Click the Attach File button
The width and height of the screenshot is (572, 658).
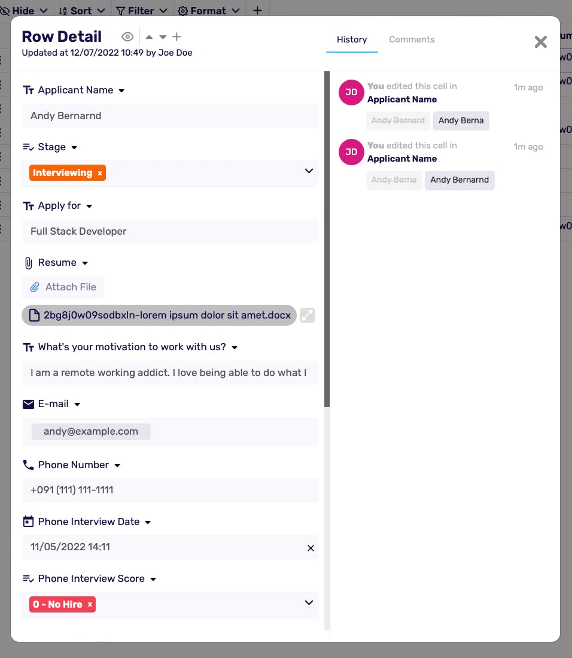click(x=63, y=287)
